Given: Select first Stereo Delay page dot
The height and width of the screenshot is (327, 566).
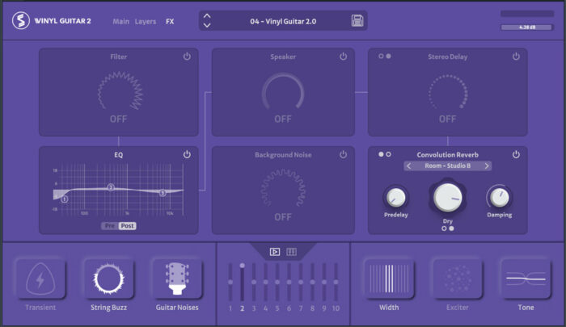Looking at the screenshot, I should click(x=381, y=57).
